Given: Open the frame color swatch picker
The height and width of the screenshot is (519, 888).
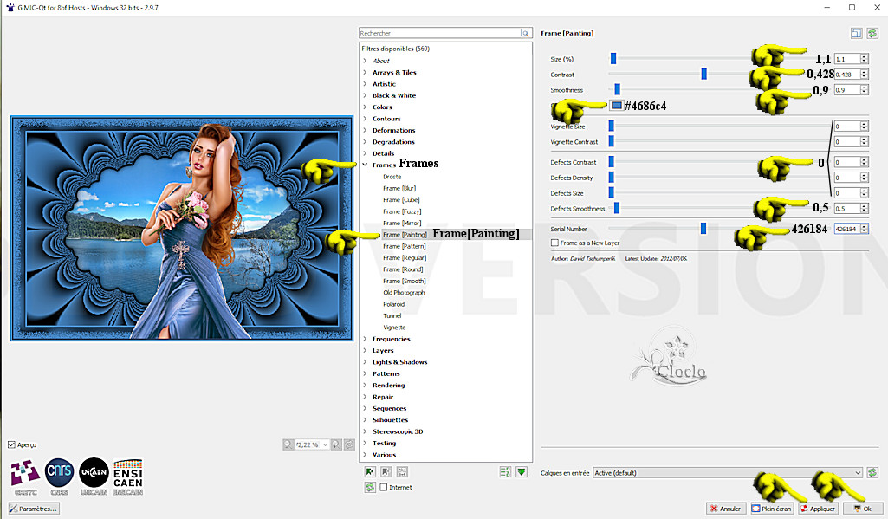Looking at the screenshot, I should pyautogui.click(x=616, y=106).
